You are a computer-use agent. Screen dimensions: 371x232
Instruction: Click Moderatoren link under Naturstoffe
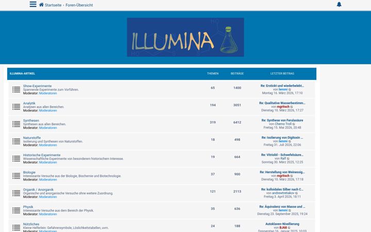pos(48,145)
